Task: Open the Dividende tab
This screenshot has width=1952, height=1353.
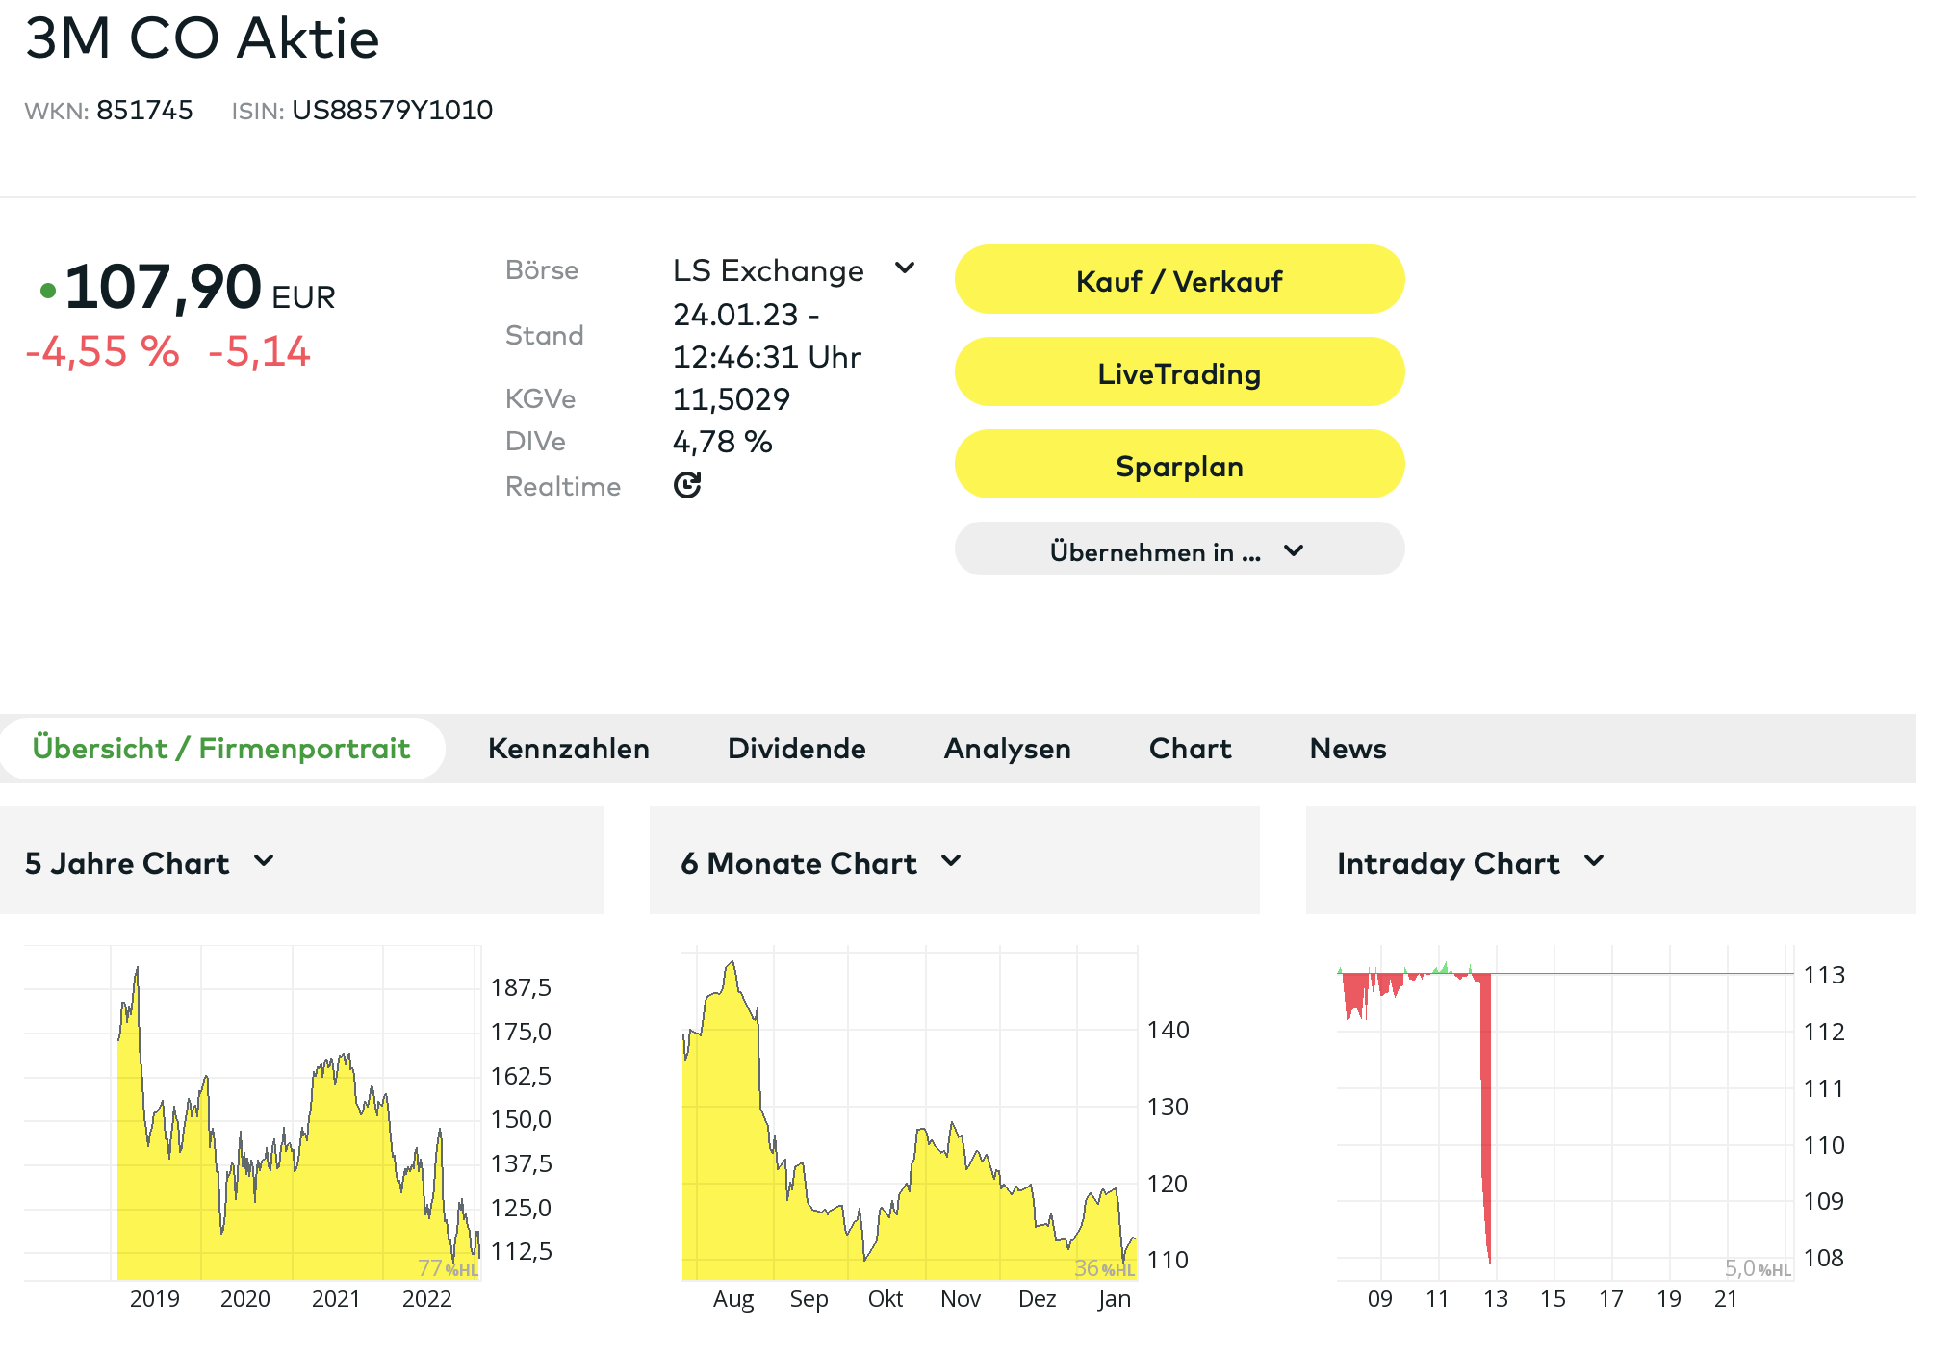Action: [796, 749]
